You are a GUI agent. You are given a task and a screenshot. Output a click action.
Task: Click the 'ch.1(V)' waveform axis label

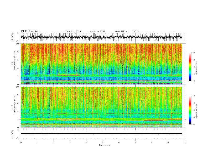pyautogui.click(x=13, y=37)
